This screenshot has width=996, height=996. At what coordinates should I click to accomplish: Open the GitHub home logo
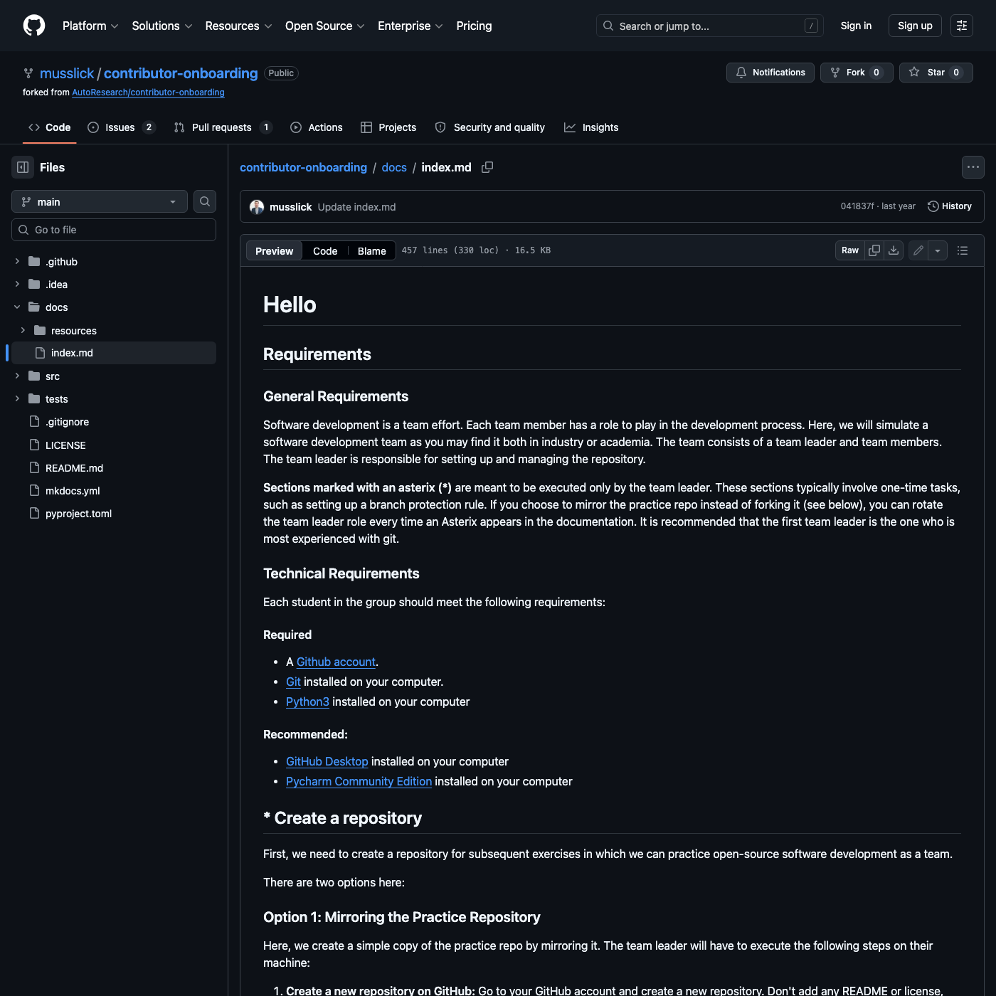coord(34,26)
